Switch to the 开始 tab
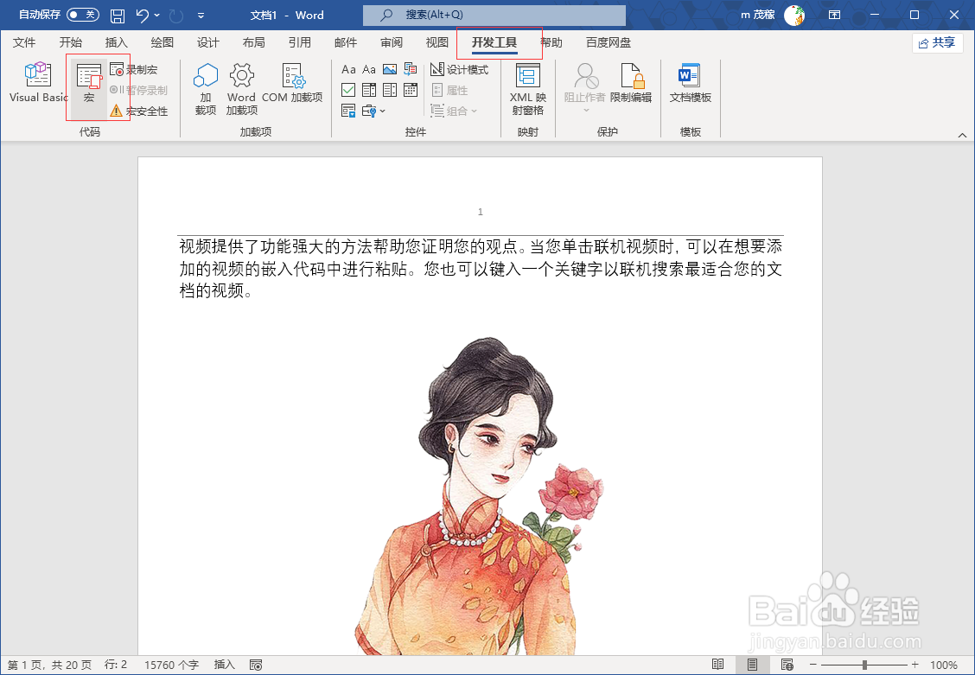The height and width of the screenshot is (675, 975). (x=70, y=42)
